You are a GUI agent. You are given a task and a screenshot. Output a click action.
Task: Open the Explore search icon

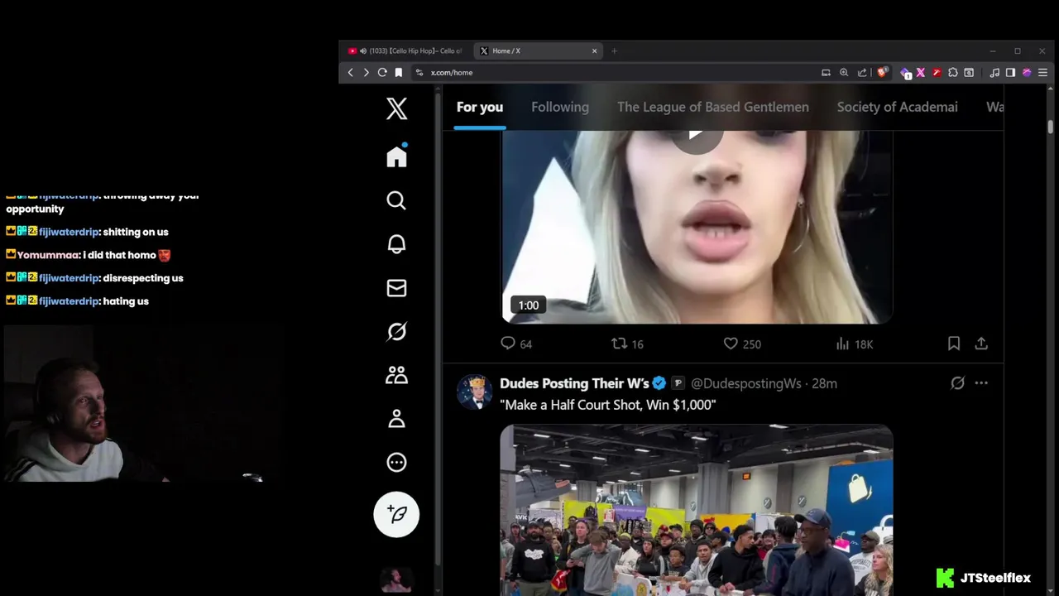pyautogui.click(x=397, y=200)
